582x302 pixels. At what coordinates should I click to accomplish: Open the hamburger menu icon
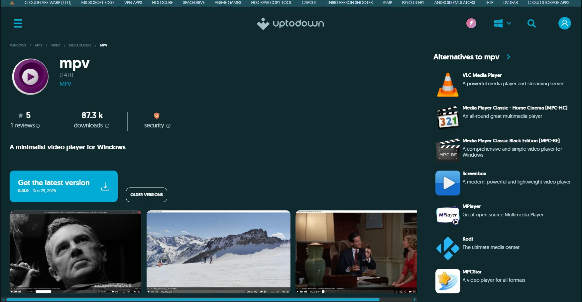(x=18, y=23)
